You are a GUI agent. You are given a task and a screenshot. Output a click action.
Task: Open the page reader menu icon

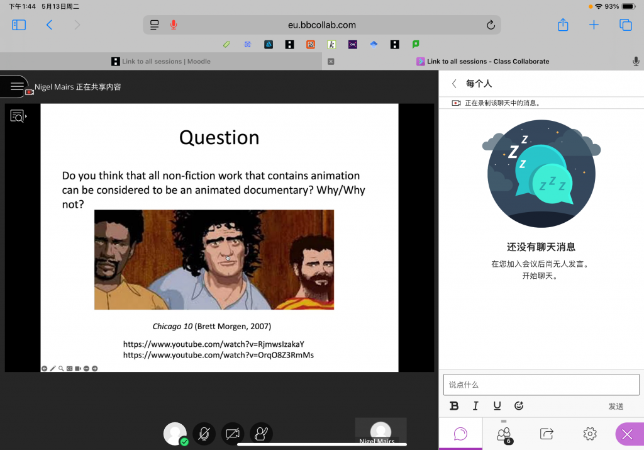(x=155, y=25)
